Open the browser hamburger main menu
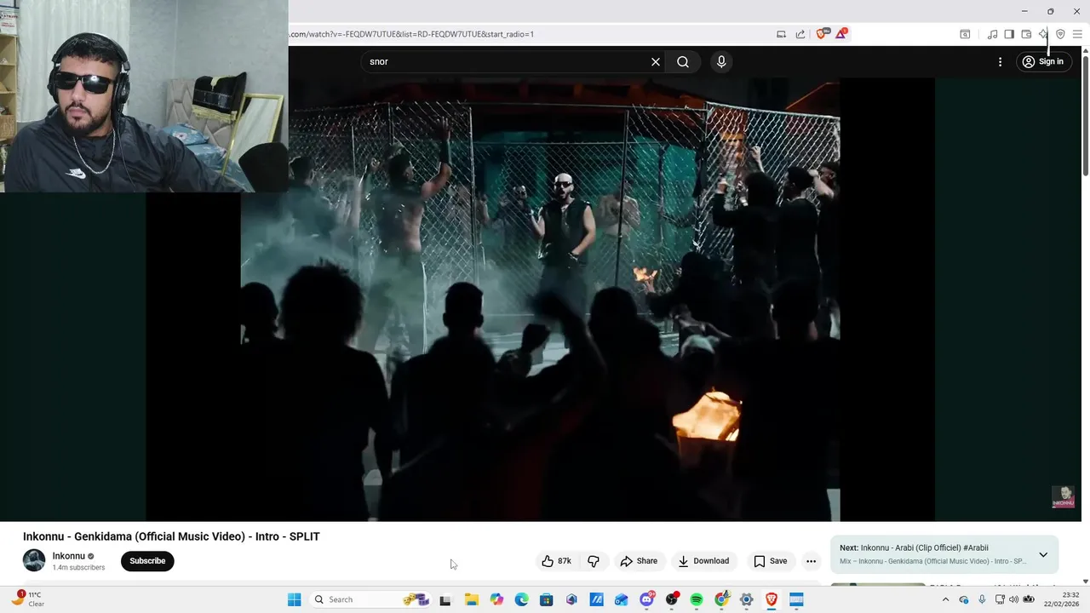 coord(1077,34)
